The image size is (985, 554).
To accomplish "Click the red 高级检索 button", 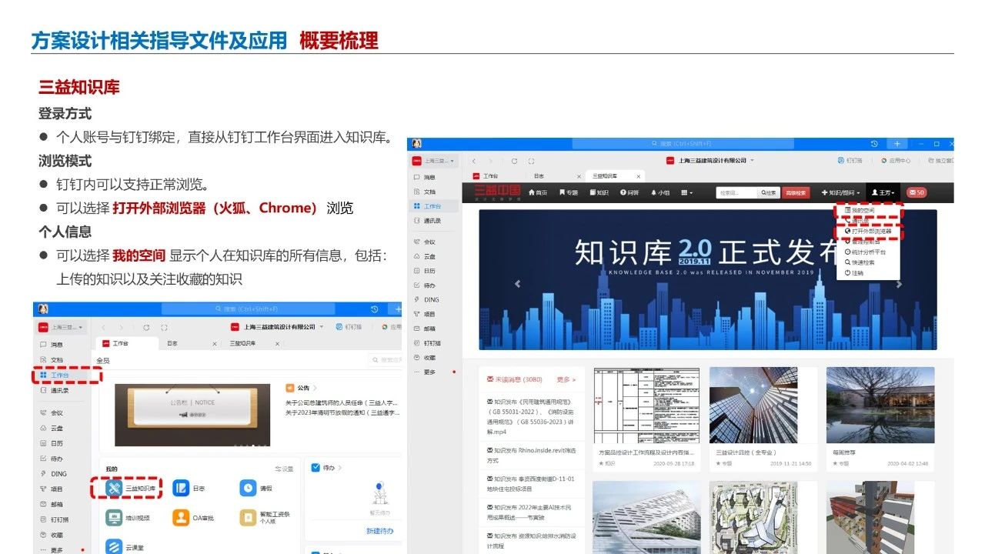I will 796,192.
